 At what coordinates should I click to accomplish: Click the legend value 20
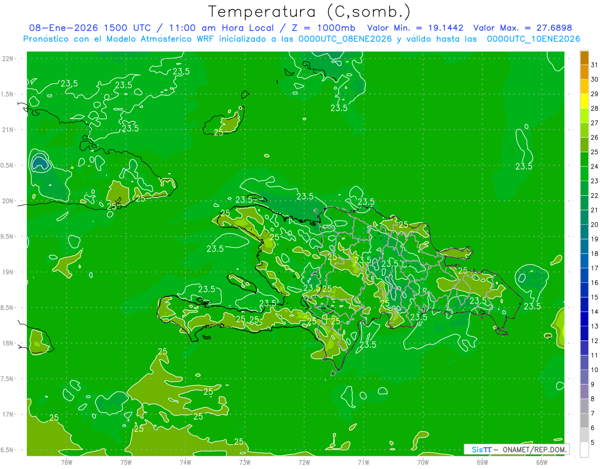point(594,225)
